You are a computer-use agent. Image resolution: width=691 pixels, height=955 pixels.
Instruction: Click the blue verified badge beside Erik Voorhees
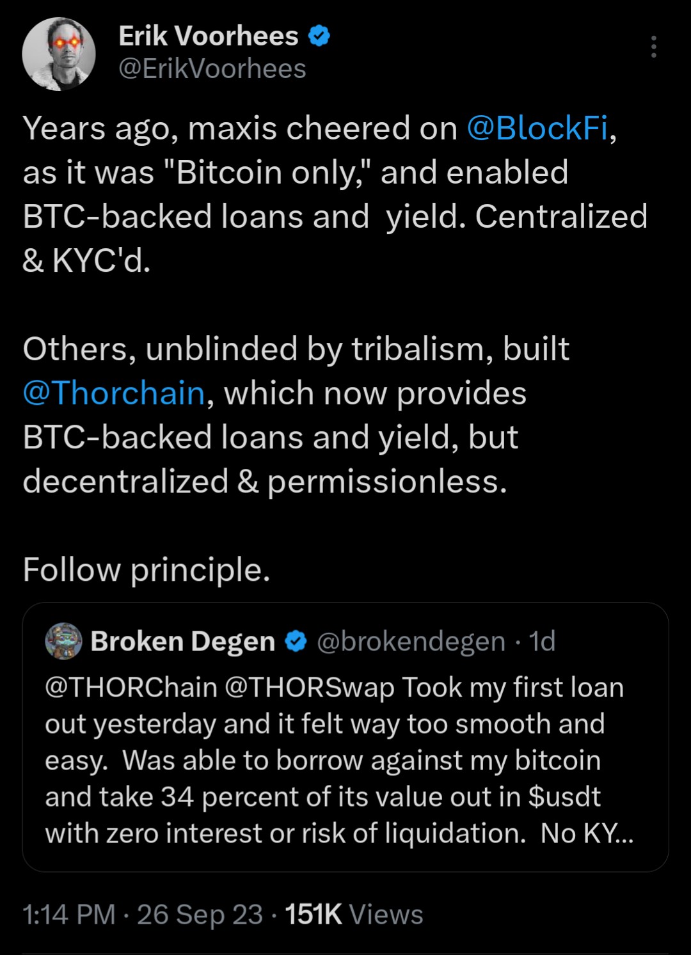click(319, 36)
